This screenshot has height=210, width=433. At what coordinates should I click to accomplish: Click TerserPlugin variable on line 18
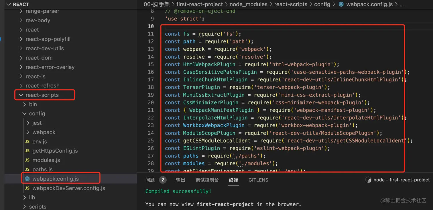(x=202, y=87)
